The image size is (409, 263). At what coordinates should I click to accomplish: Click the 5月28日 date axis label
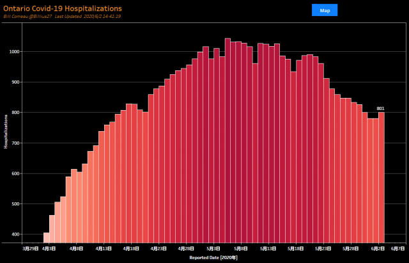(x=350, y=249)
